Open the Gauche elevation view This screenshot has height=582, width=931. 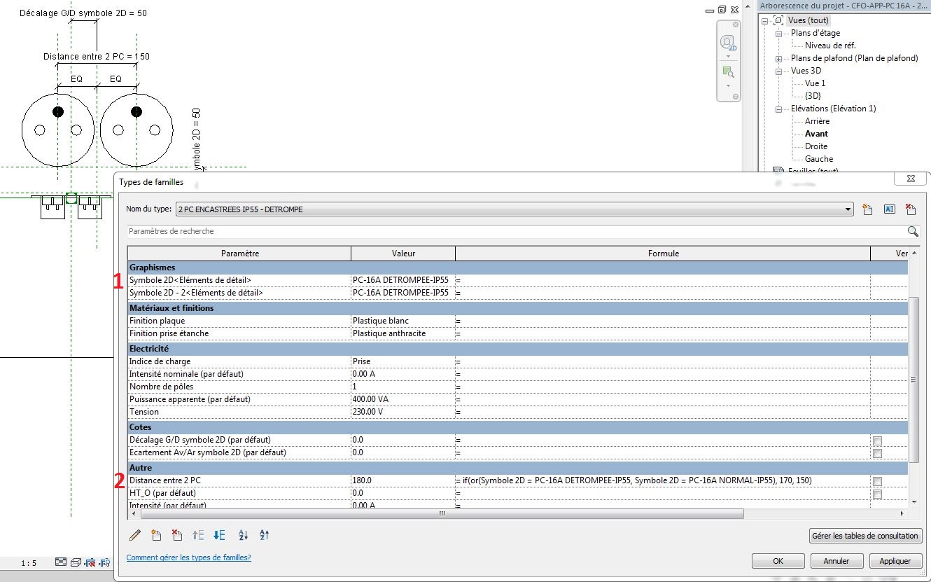818,159
